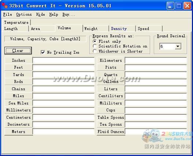Image resolution: width=193 pixels, height=156 pixels.
Task: Focus the Table Spoons input field
Action: pyautogui.click(x=156, y=117)
